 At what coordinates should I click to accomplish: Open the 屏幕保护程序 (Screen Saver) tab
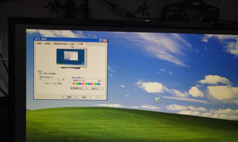(61, 44)
